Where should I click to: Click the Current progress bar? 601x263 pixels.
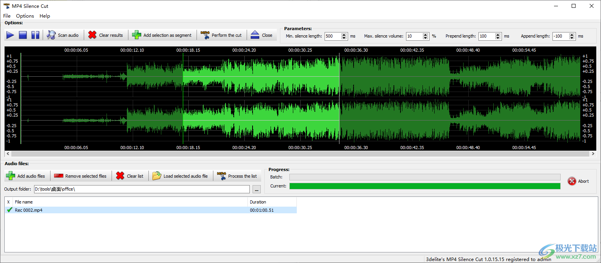(425, 186)
